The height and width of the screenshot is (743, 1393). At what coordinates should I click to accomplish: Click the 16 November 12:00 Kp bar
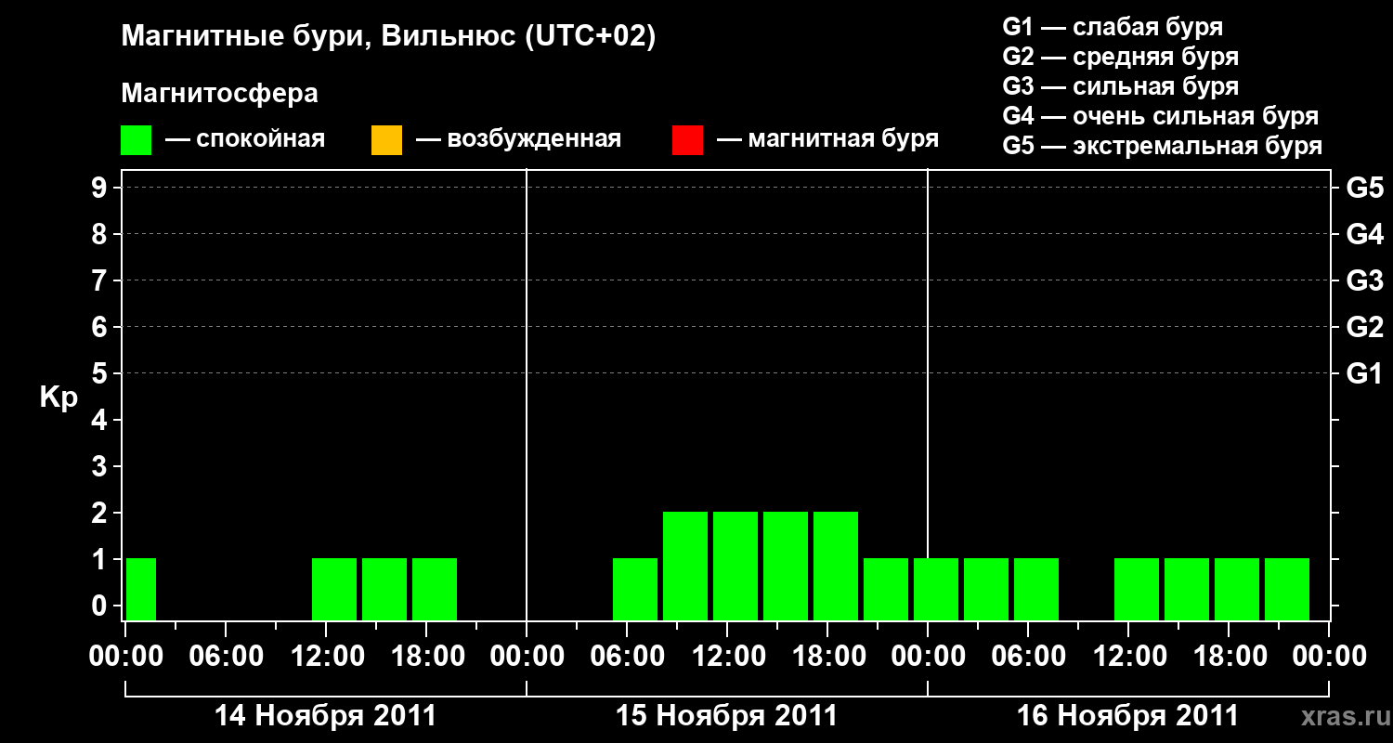pos(1137,589)
